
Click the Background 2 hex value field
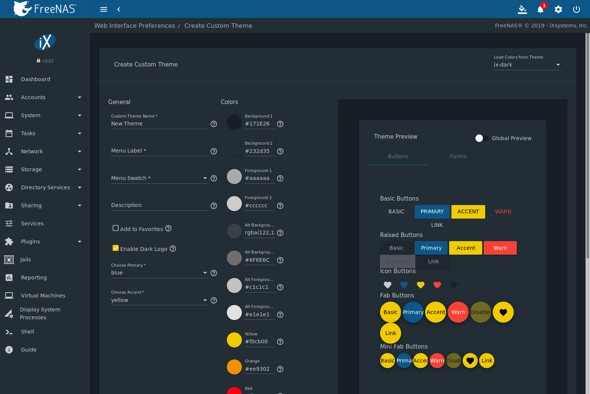[260, 151]
